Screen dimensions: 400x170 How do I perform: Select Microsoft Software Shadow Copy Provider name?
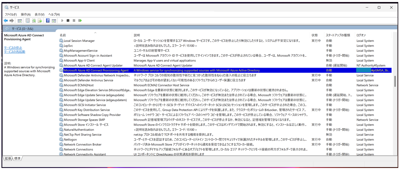tap(92, 115)
